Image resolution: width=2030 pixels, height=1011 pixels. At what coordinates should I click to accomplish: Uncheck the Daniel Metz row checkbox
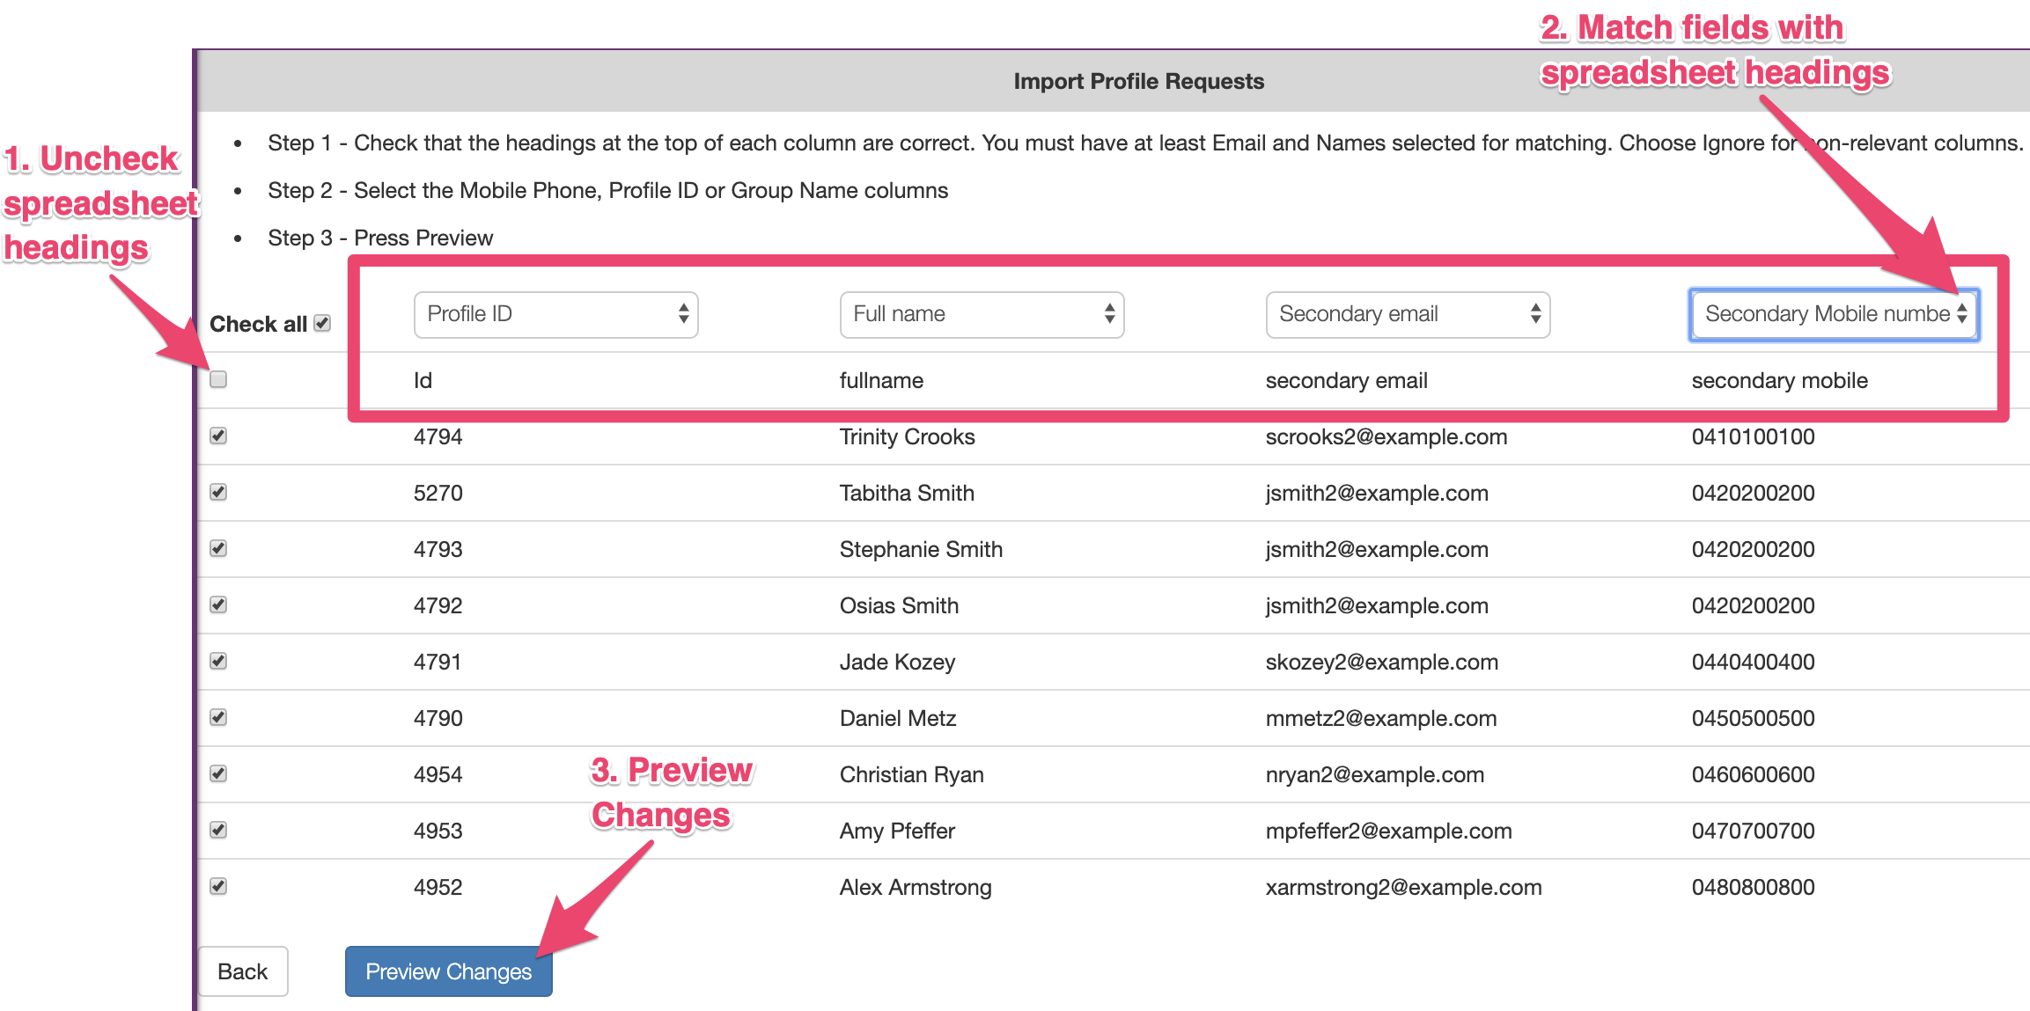coord(218,717)
